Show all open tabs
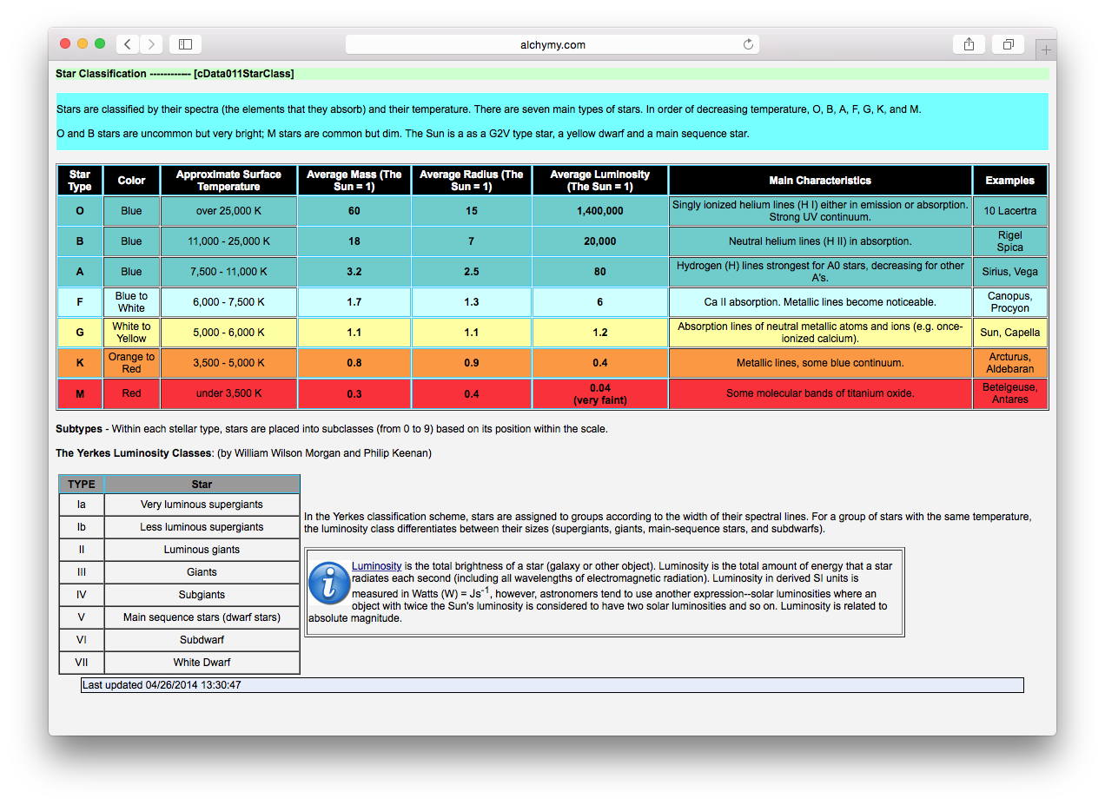 (x=1008, y=43)
